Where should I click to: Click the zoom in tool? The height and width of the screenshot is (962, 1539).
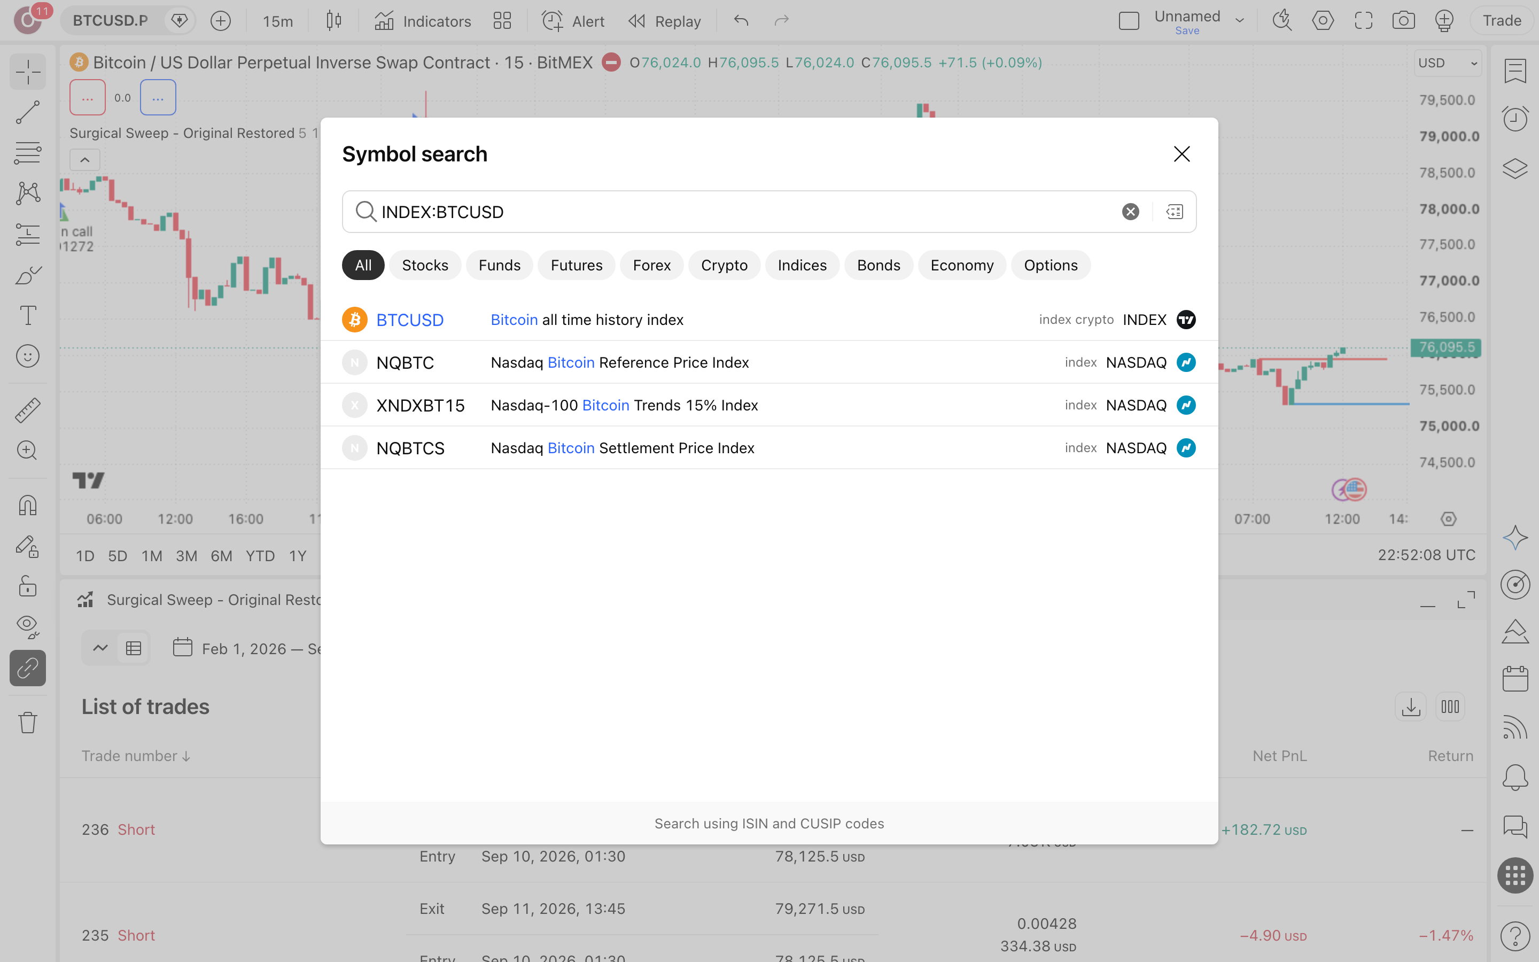click(x=27, y=451)
